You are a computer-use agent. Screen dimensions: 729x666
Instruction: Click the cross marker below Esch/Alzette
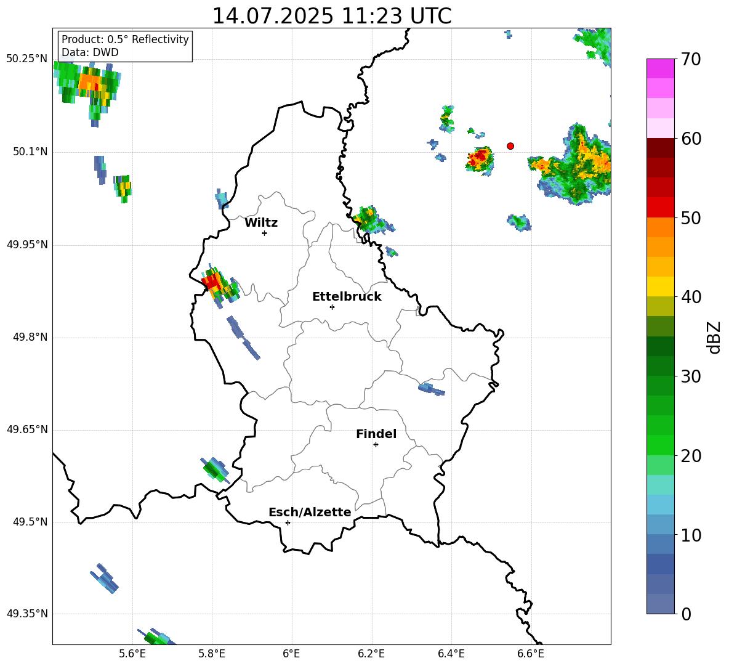288,522
